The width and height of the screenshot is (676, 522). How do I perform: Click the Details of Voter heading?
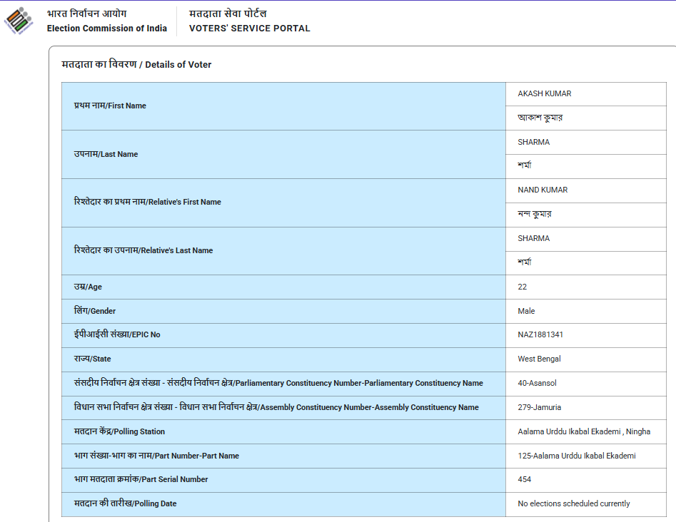pos(136,65)
